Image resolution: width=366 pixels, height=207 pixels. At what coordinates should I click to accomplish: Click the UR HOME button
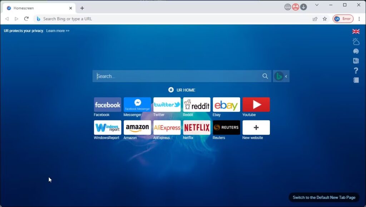point(182,90)
